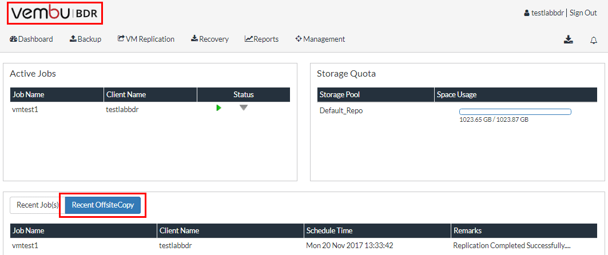Open the Management menu
This screenshot has height=255, width=608.
pos(320,39)
